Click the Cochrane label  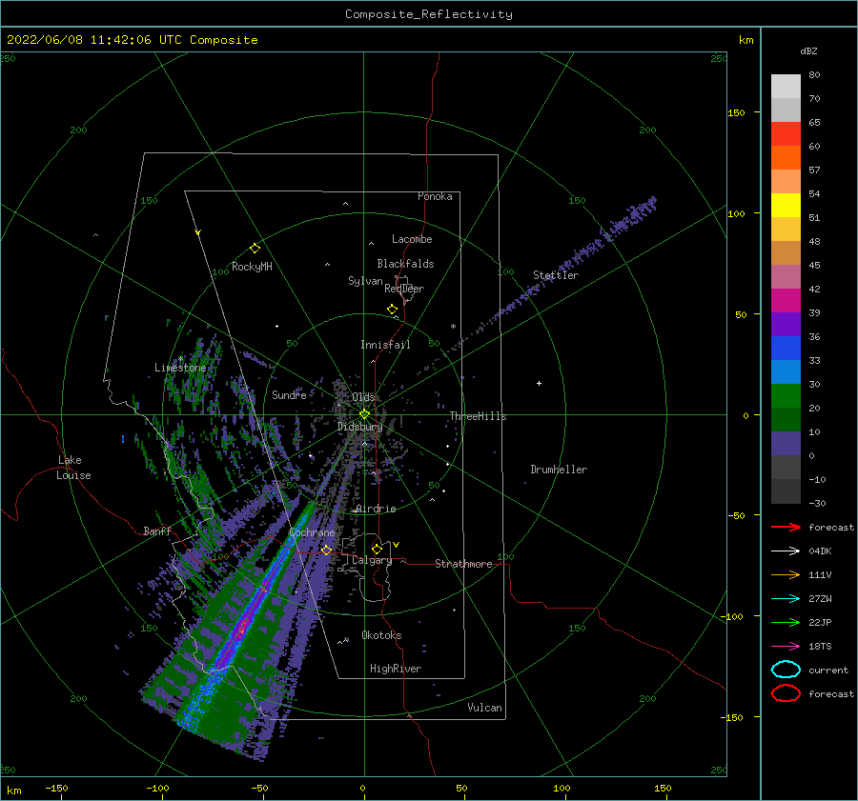[x=312, y=532]
